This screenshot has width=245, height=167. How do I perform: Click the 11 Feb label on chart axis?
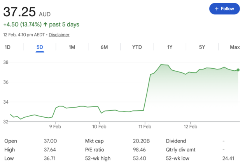[145, 126]
